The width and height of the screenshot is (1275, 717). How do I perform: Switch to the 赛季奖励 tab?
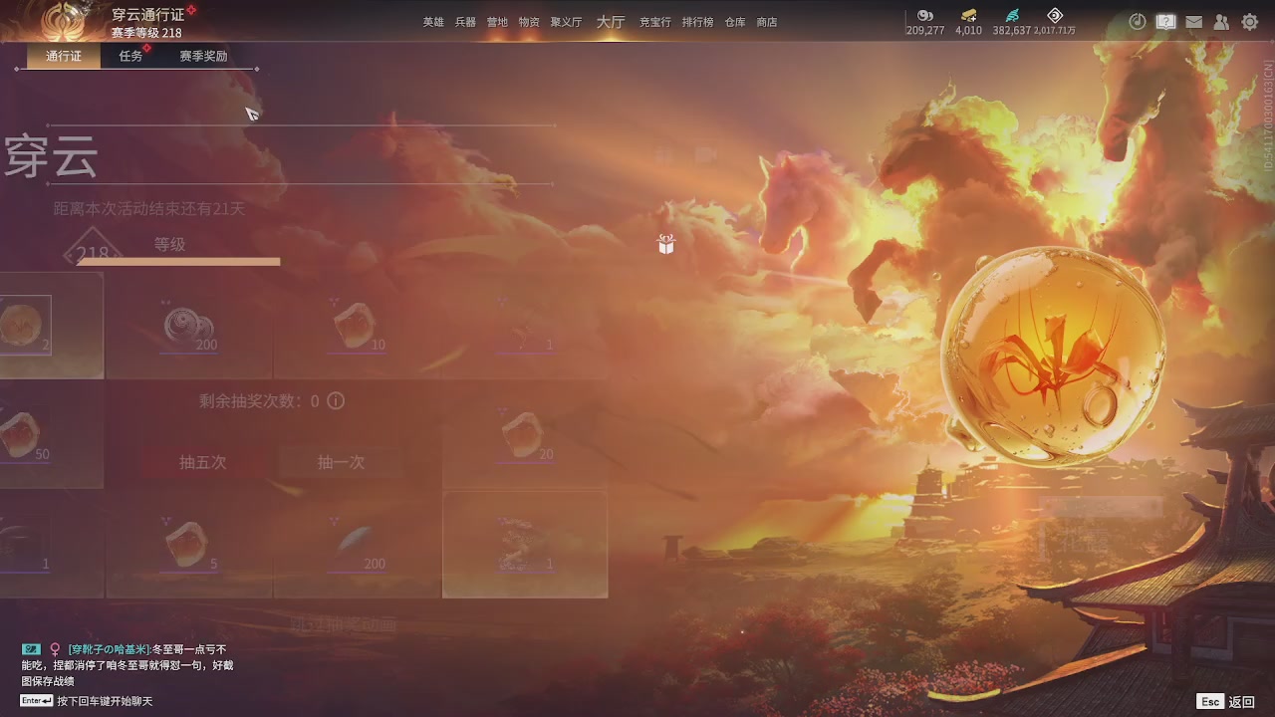pos(203,56)
